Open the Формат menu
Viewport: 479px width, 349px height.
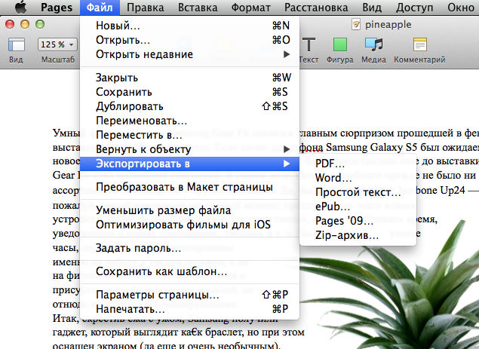pyautogui.click(x=250, y=8)
